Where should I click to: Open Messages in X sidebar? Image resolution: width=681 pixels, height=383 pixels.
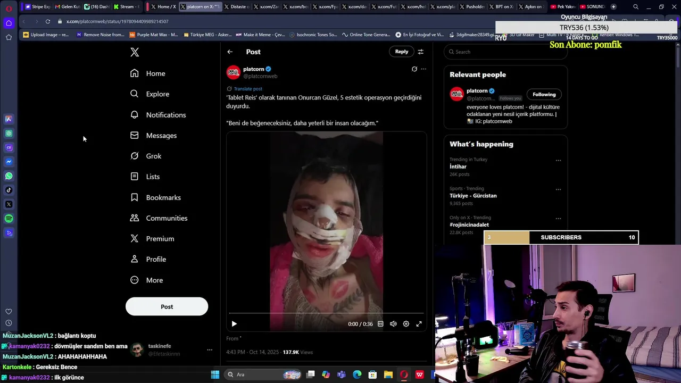154,136
